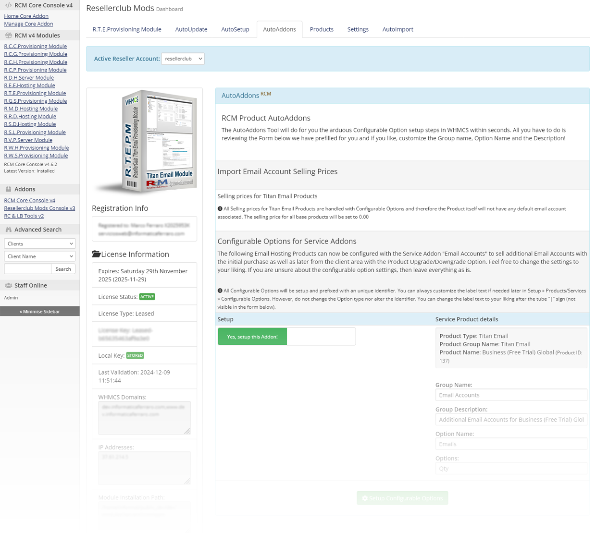Click Setup Configurable Options button
Image resolution: width=596 pixels, height=533 pixels.
tap(402, 498)
